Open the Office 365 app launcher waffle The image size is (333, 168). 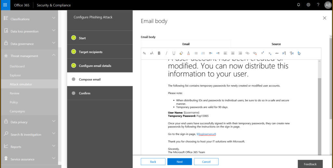coord(5,5)
